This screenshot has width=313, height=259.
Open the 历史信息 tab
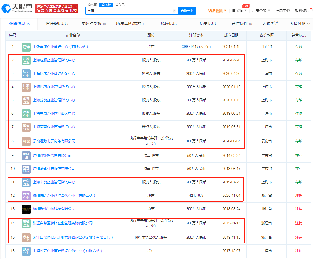(x=208, y=24)
